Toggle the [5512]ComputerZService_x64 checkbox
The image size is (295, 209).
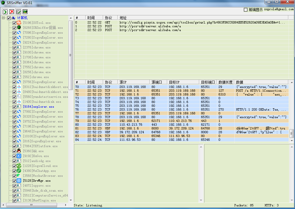tap(14, 196)
